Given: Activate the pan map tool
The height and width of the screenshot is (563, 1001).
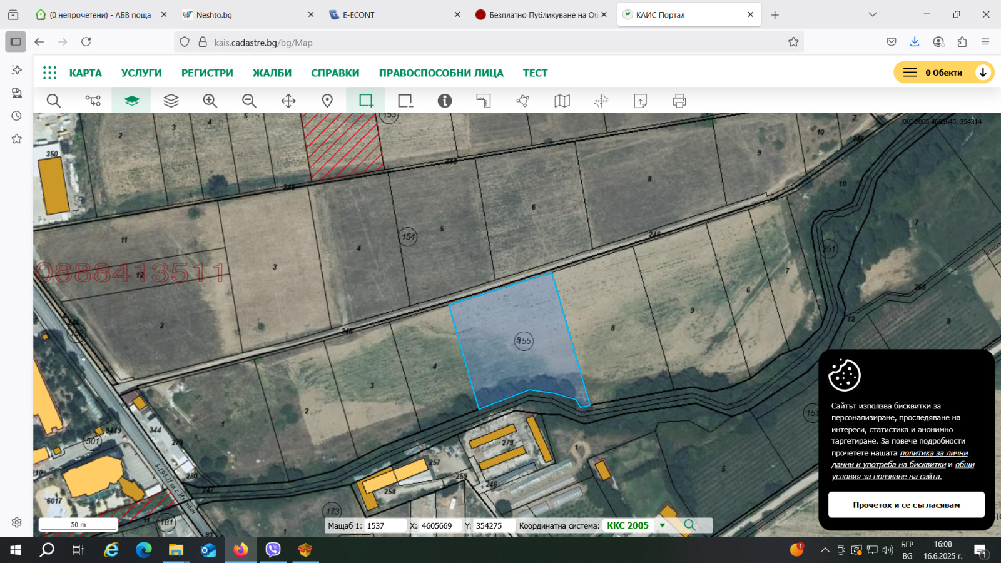Looking at the screenshot, I should click(288, 101).
